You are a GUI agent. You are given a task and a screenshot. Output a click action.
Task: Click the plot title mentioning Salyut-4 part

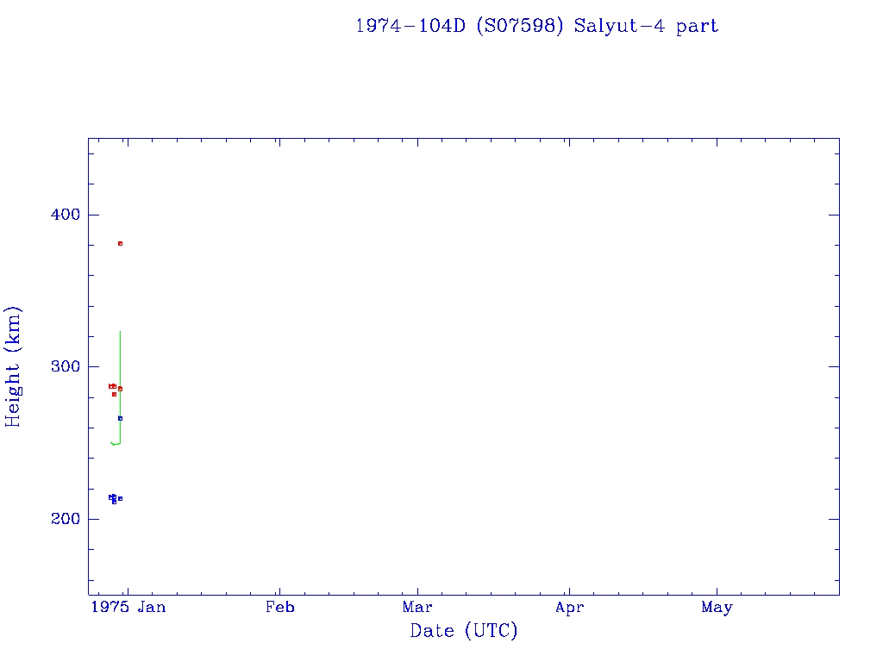pyautogui.click(x=536, y=26)
